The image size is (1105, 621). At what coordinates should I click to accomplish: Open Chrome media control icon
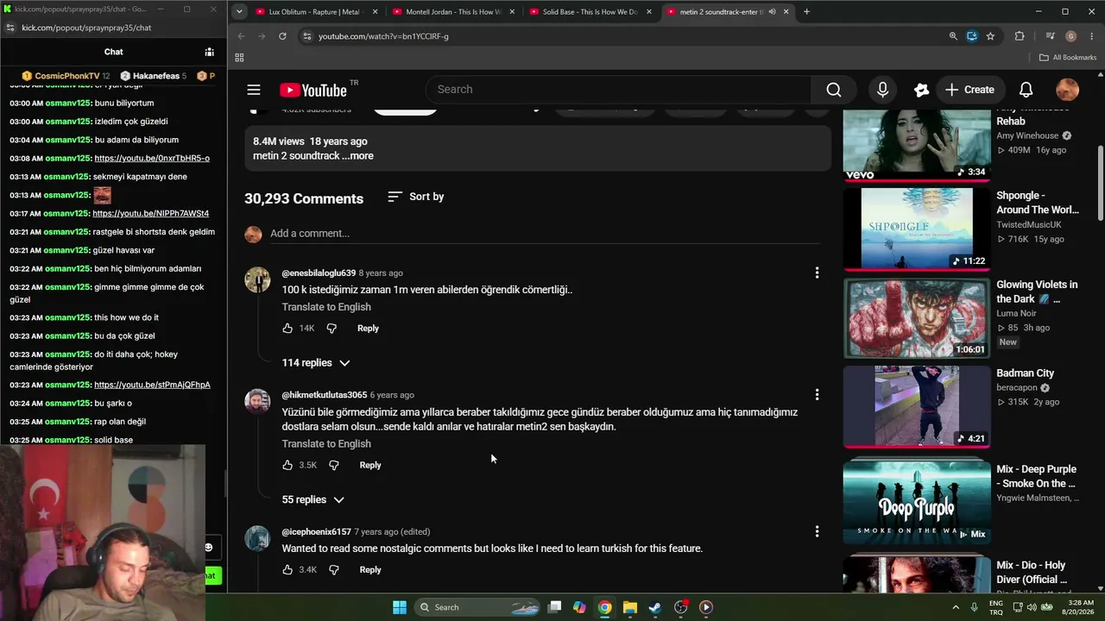coord(1050,36)
